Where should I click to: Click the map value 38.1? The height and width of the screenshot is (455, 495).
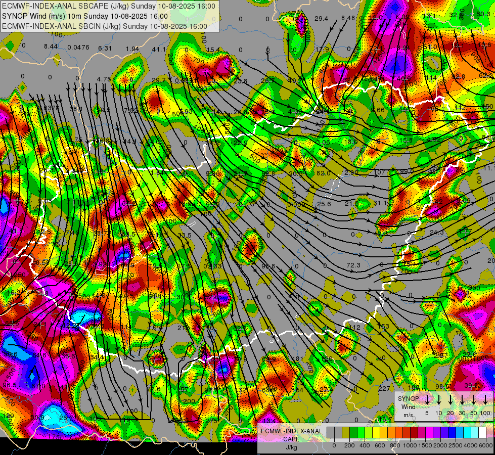tap(76, 109)
